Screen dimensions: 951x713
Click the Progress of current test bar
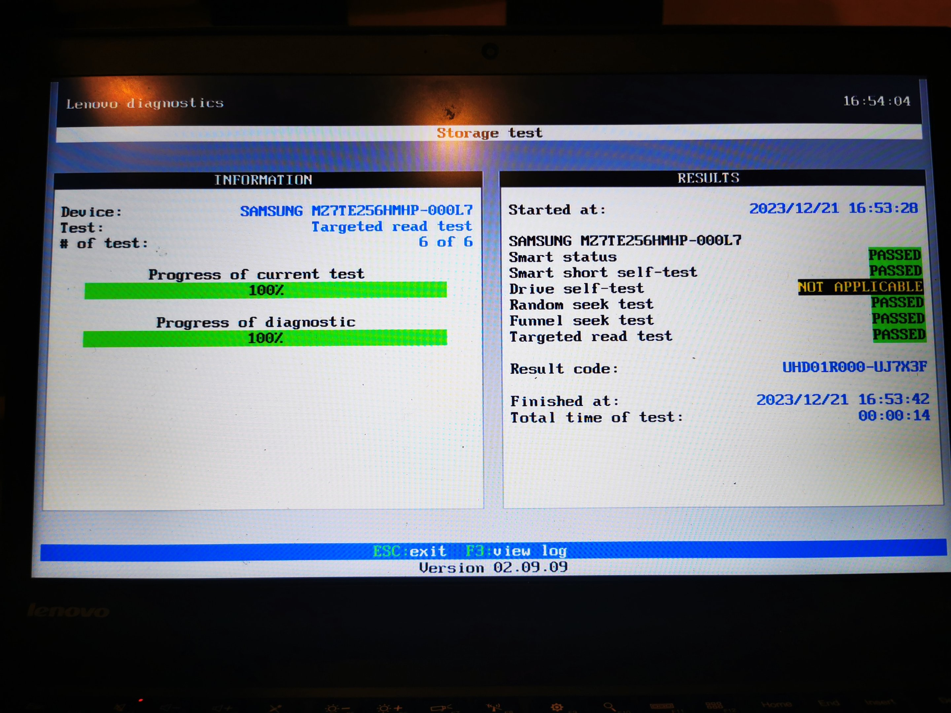click(265, 290)
